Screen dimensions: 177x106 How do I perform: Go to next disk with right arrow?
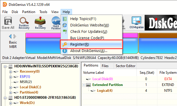point(15,36)
